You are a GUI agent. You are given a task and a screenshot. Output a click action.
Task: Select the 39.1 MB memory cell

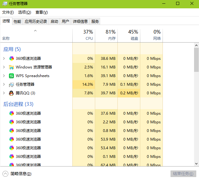coord(106,76)
